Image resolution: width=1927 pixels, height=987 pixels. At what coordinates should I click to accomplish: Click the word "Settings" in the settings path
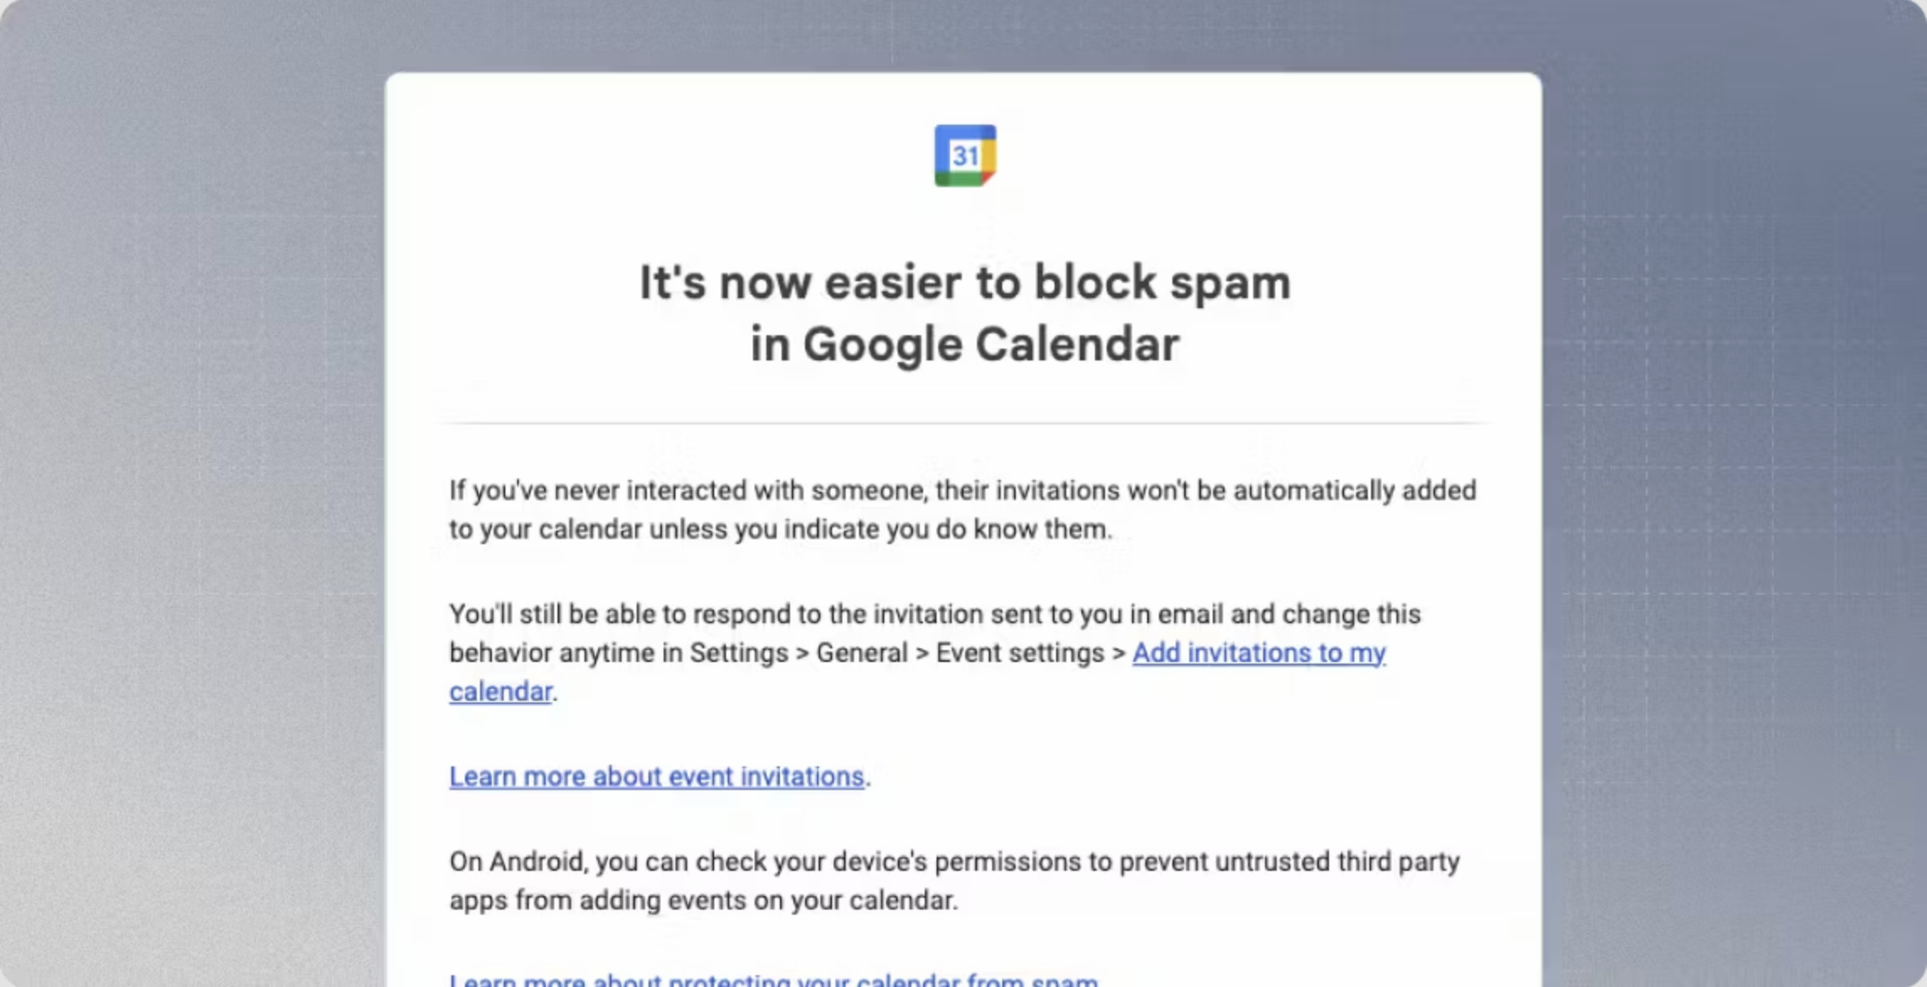tap(739, 653)
